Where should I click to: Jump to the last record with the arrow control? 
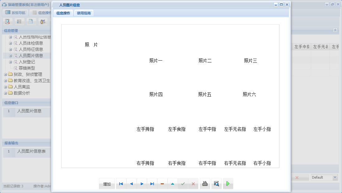tap(152, 184)
